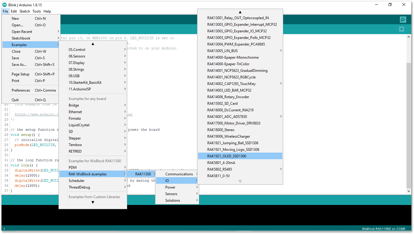Expand Stepper library examples
414x234 pixels.
[93, 138]
